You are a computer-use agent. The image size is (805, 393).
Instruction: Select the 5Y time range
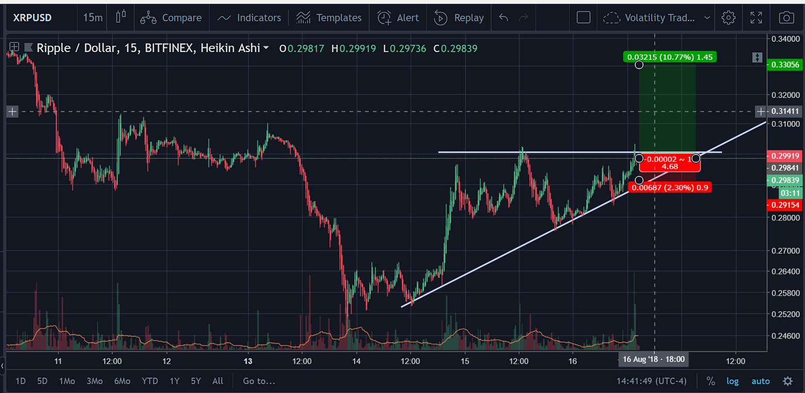point(196,381)
